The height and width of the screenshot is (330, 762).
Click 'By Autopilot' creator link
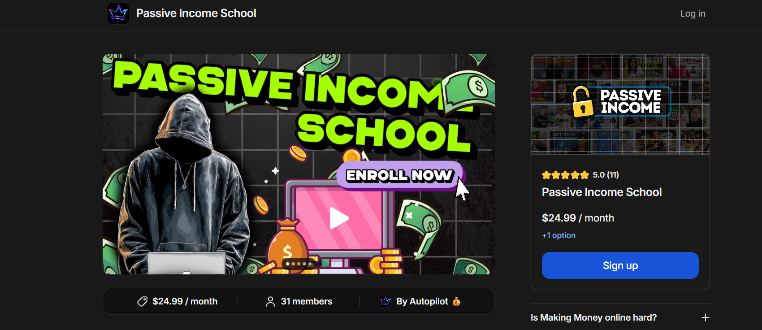coord(422,301)
